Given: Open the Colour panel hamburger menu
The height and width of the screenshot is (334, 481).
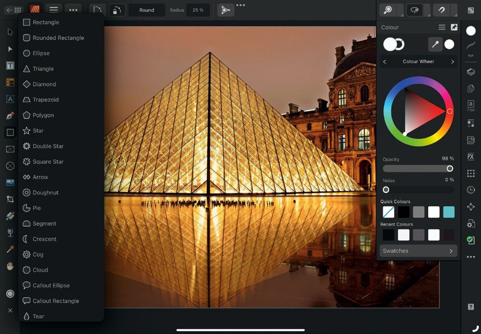Looking at the screenshot, I should coord(441,27).
